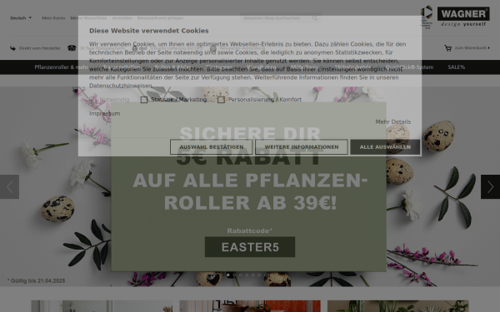Click the Direkt vom Hersteller text
500x312 pixels.
[39, 48]
